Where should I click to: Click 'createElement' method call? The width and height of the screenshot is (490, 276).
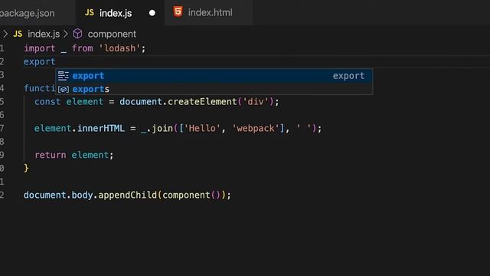click(x=202, y=102)
